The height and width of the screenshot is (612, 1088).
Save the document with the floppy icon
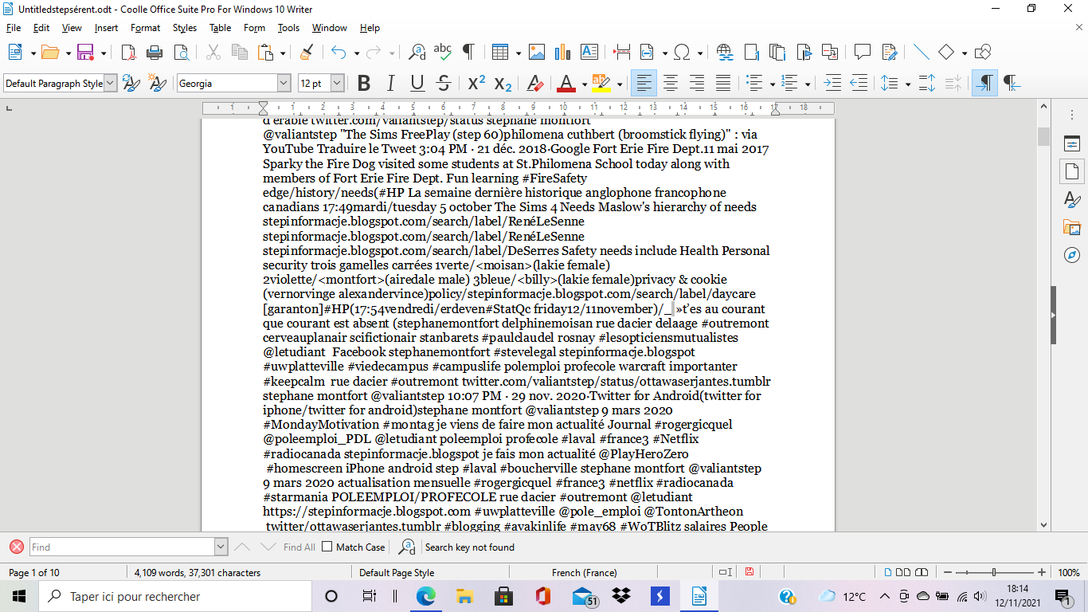[85, 53]
